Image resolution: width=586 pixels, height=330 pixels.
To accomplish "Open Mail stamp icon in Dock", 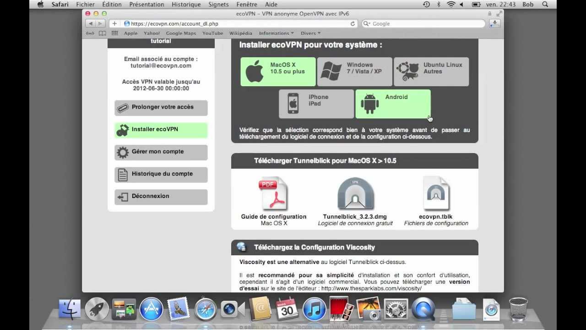I will click(179, 309).
